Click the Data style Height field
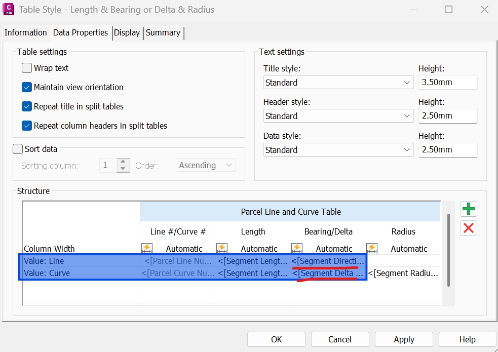This screenshot has width=498, height=352. pos(448,150)
